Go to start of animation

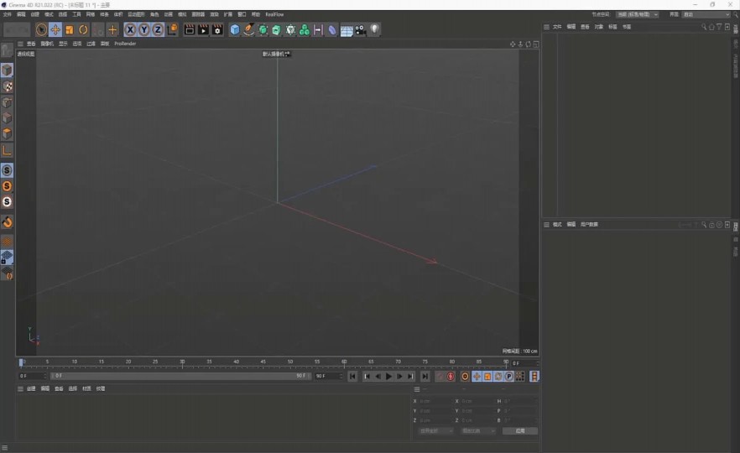352,376
